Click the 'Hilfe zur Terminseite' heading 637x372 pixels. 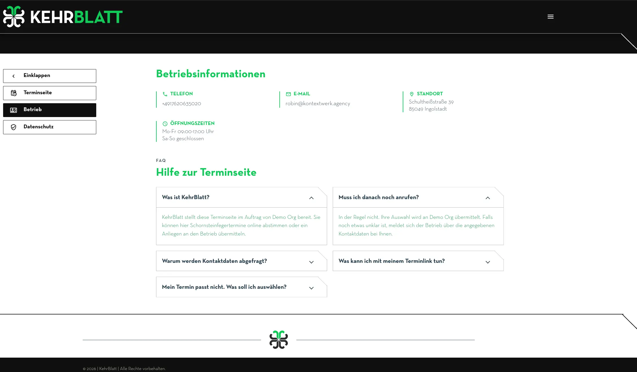pos(206,172)
